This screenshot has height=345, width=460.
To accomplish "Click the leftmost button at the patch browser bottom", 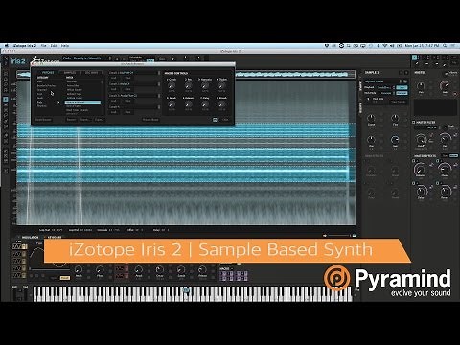I will 43,120.
